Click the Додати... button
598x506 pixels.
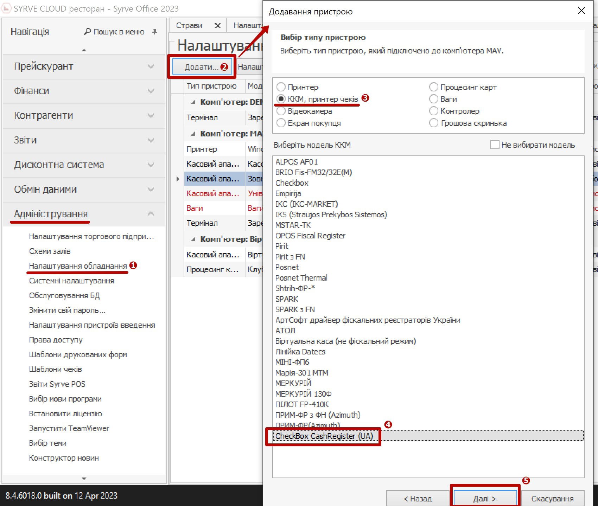point(202,67)
